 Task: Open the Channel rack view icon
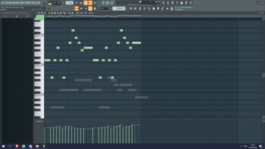point(140,8)
